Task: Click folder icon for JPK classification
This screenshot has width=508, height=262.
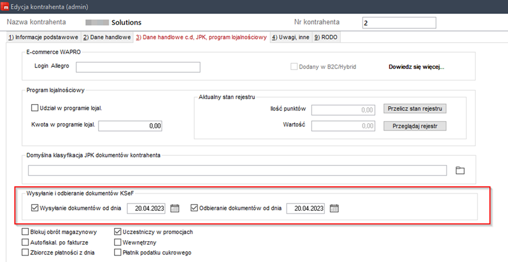Action: coord(460,170)
